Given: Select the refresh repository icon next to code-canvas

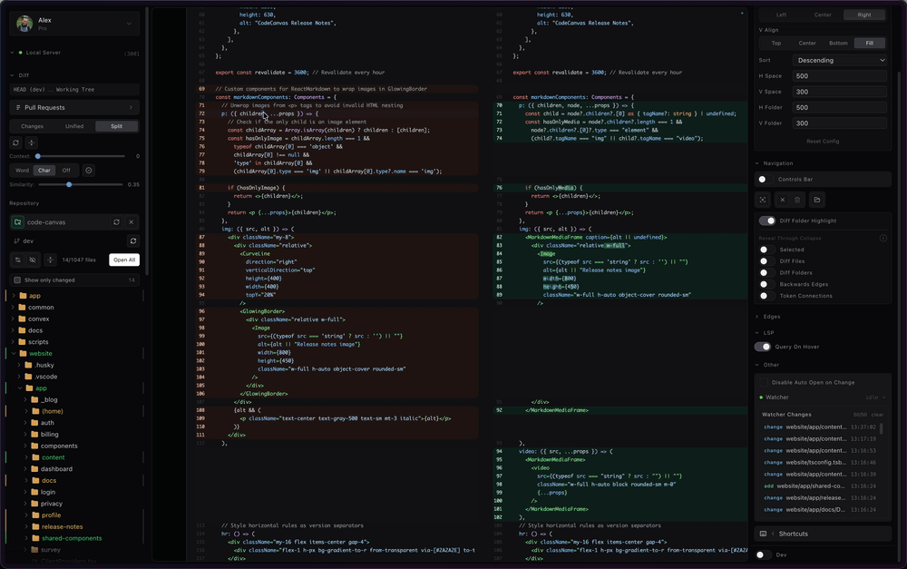Looking at the screenshot, I should pos(116,222).
